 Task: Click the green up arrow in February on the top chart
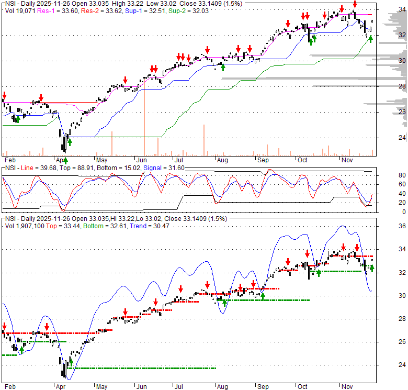pyautogui.click(x=18, y=119)
